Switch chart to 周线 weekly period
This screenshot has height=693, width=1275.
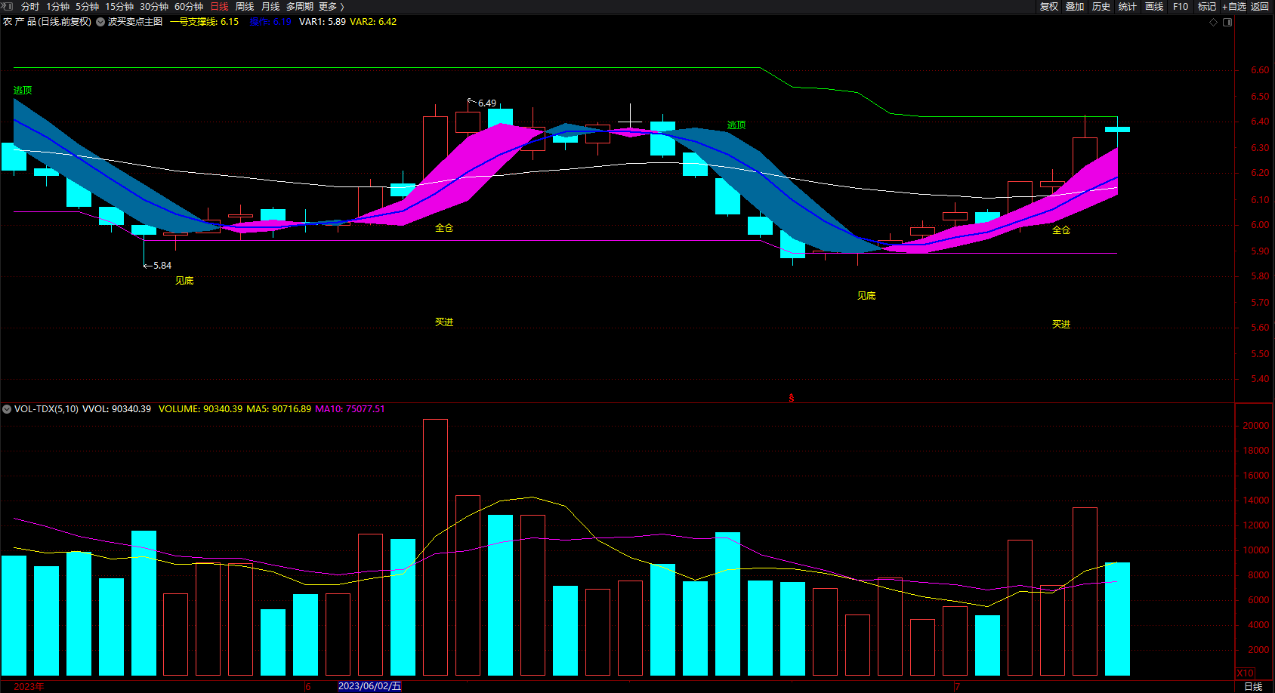245,6
